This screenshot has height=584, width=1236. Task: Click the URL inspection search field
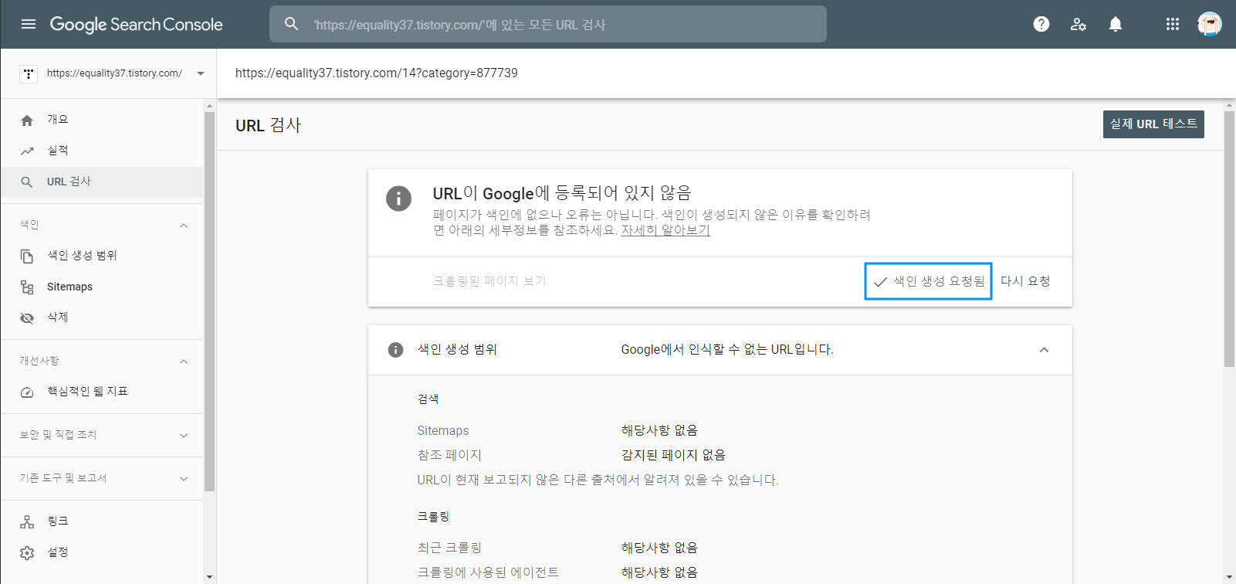tap(548, 24)
